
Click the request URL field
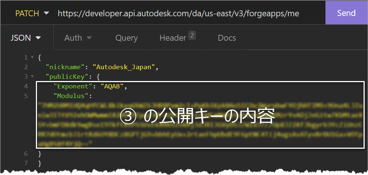click(178, 13)
